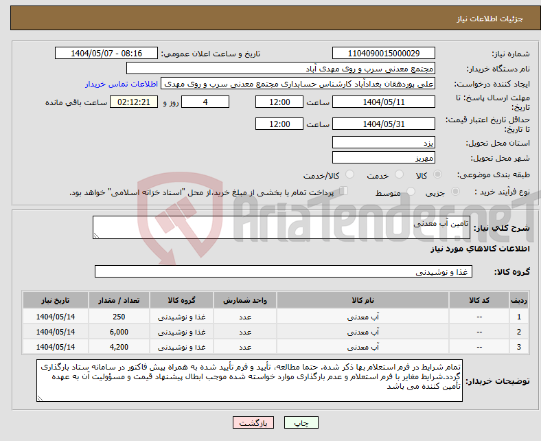The width and height of the screenshot is (541, 441).
Task: Toggle the اسناد خزانه اسلامی payment checkbox
Action: [x=344, y=191]
